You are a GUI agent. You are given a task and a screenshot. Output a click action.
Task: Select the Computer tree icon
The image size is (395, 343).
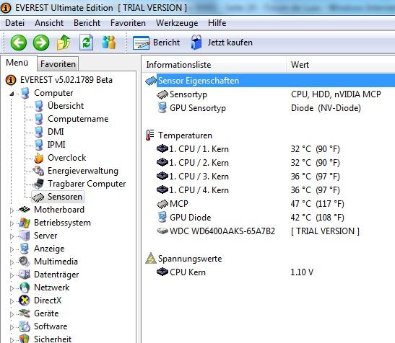pos(25,93)
